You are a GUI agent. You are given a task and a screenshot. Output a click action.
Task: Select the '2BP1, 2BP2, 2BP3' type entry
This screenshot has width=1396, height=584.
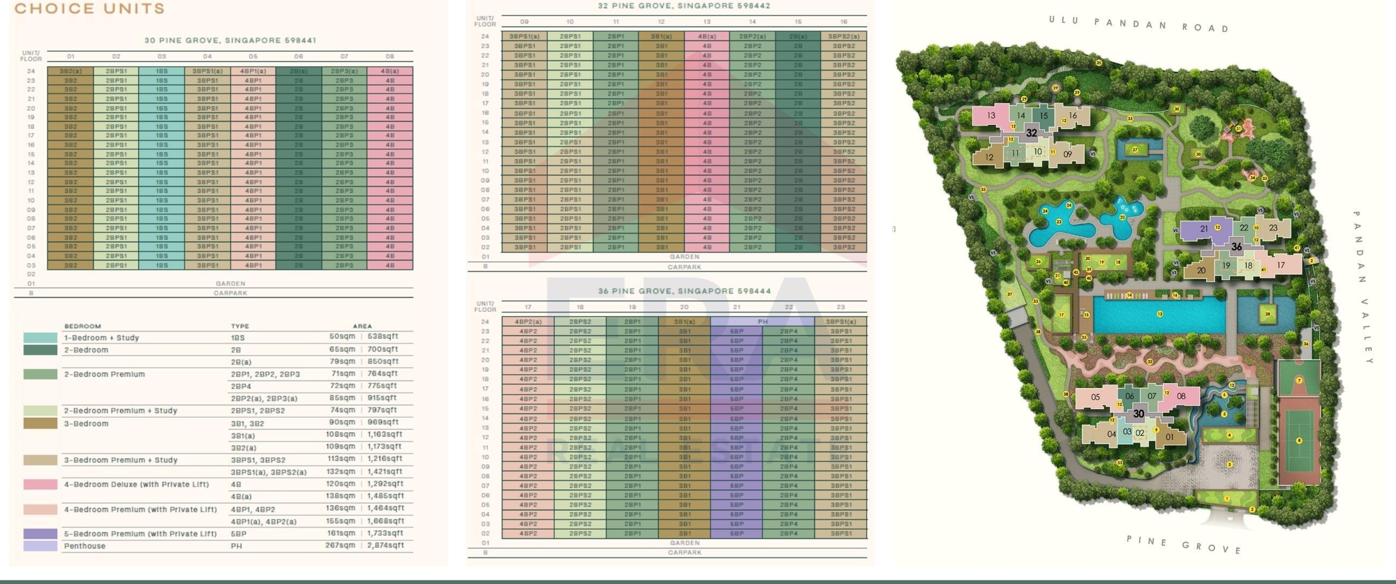(x=265, y=374)
